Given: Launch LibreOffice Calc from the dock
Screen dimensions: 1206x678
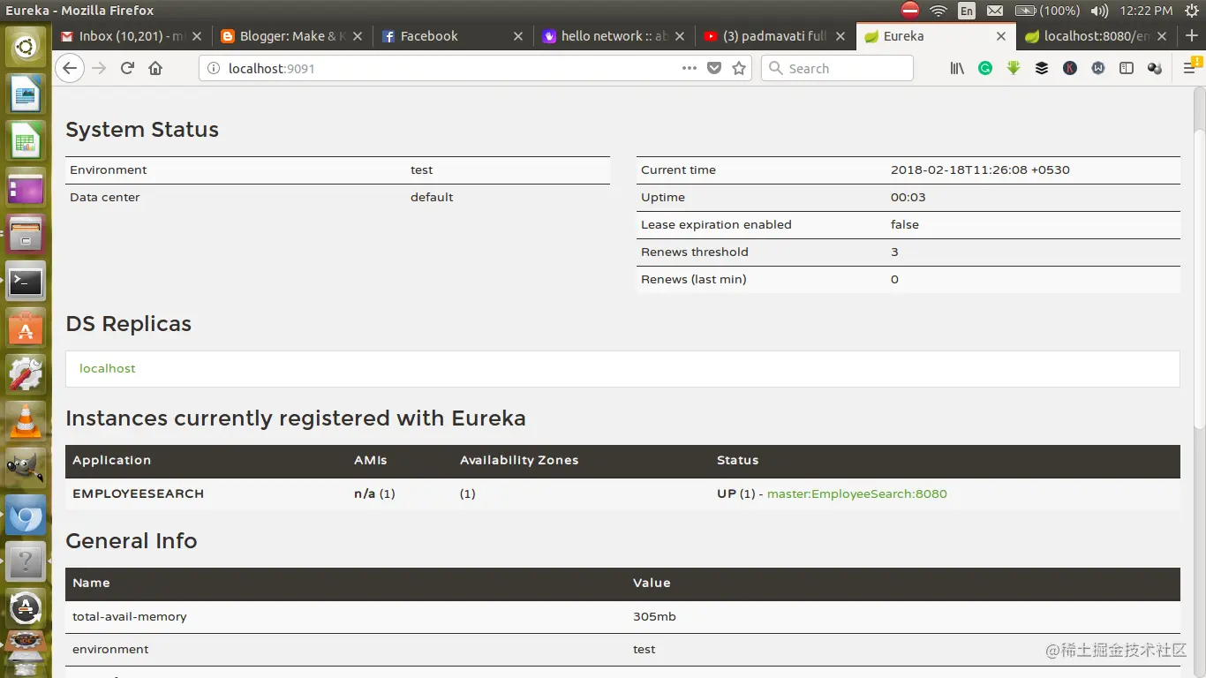Looking at the screenshot, I should pos(26,140).
